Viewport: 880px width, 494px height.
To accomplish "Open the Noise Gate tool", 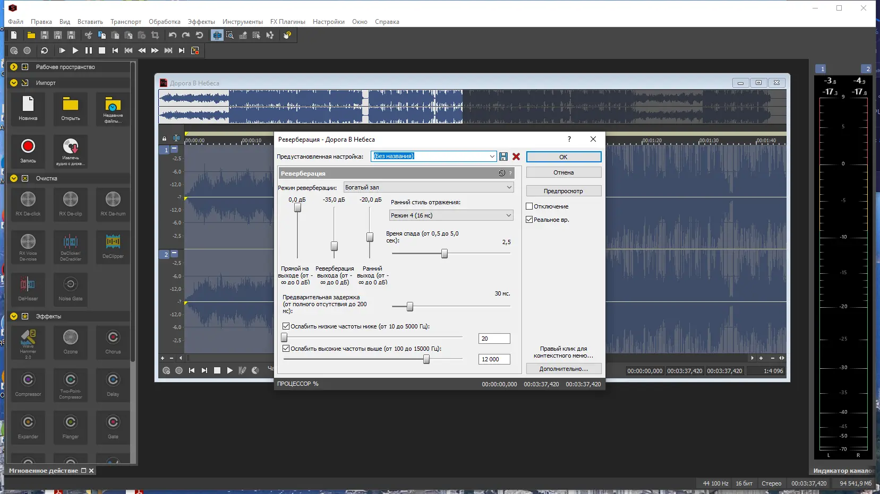I will (71, 289).
